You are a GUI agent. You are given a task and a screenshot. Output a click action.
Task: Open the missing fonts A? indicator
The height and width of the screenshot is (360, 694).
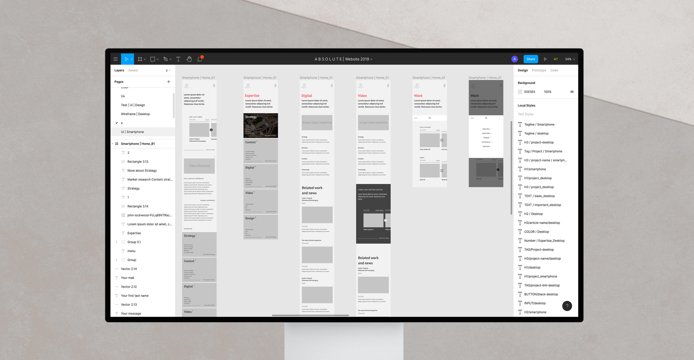pos(555,59)
